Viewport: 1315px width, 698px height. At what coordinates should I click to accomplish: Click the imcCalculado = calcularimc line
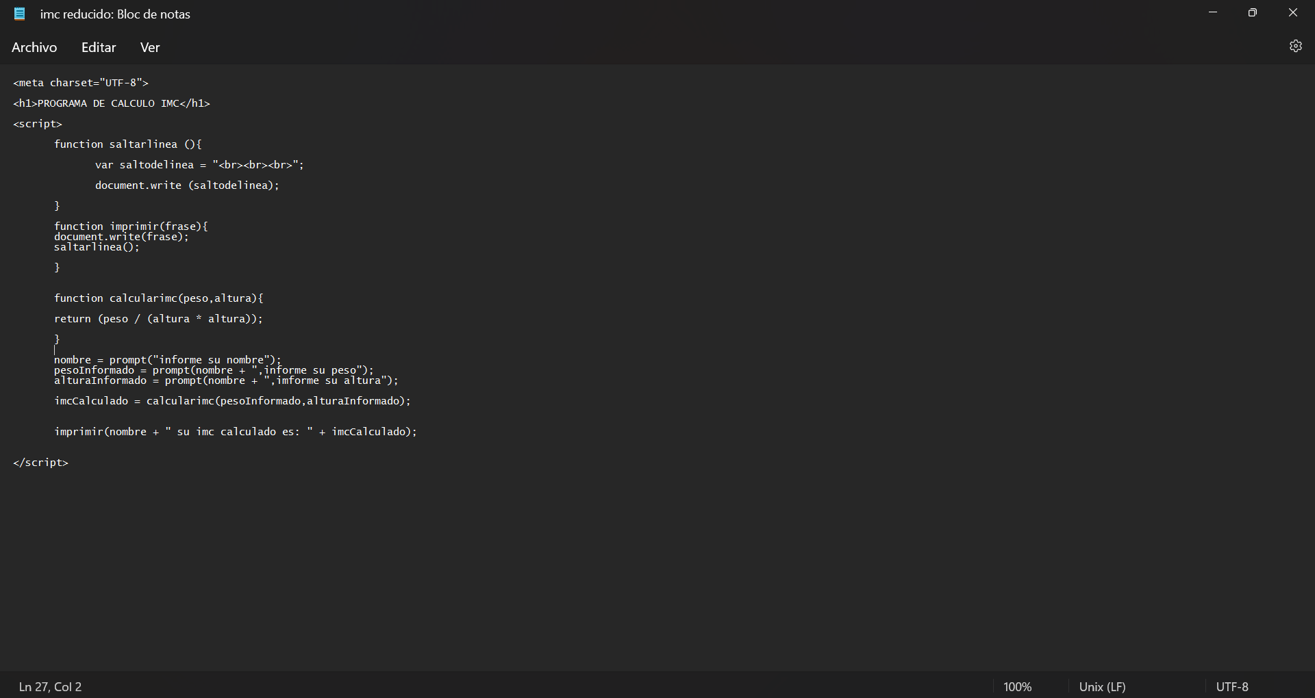(233, 401)
